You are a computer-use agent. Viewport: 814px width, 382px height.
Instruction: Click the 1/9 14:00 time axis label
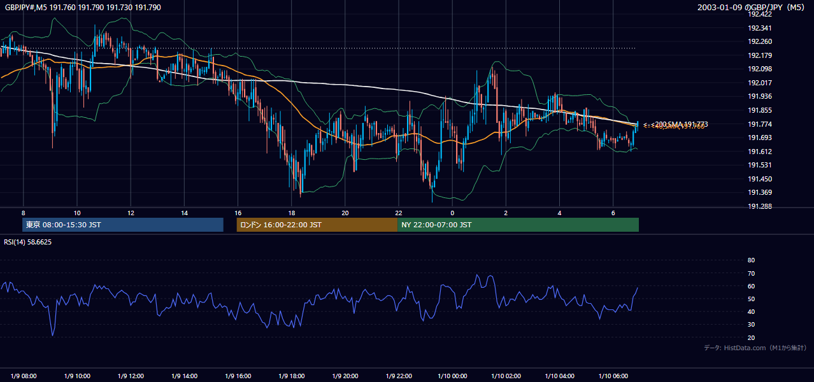[x=184, y=376]
